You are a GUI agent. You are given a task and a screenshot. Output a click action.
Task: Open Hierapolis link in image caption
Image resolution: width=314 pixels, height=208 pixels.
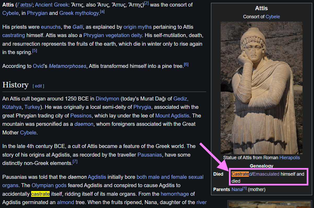click(x=289, y=158)
